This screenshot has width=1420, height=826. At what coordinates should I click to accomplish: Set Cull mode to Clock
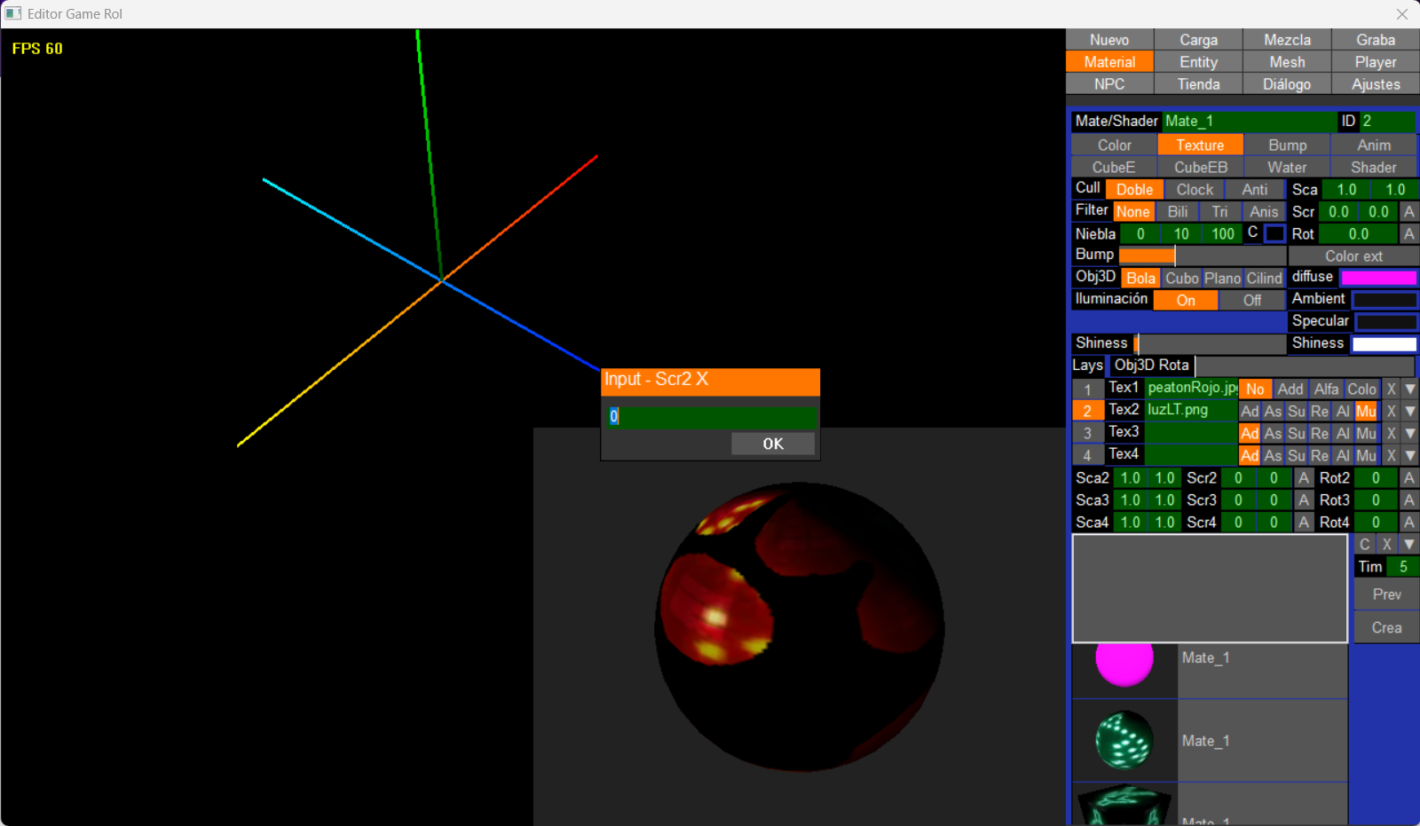pyautogui.click(x=1195, y=190)
